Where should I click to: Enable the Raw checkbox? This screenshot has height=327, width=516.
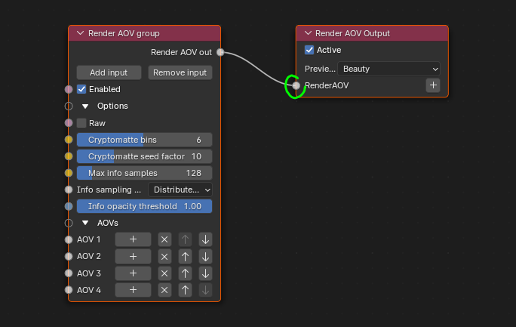pyautogui.click(x=81, y=122)
